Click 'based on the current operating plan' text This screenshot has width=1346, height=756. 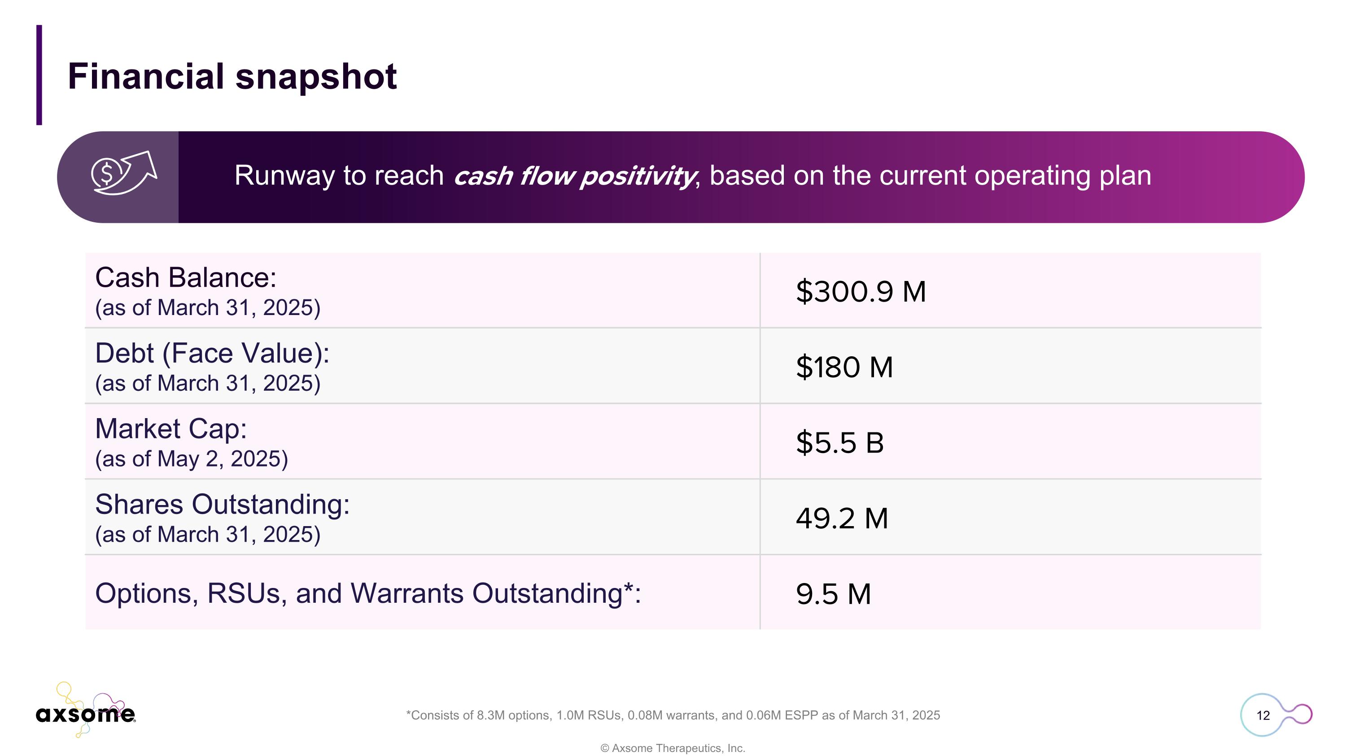pos(930,175)
